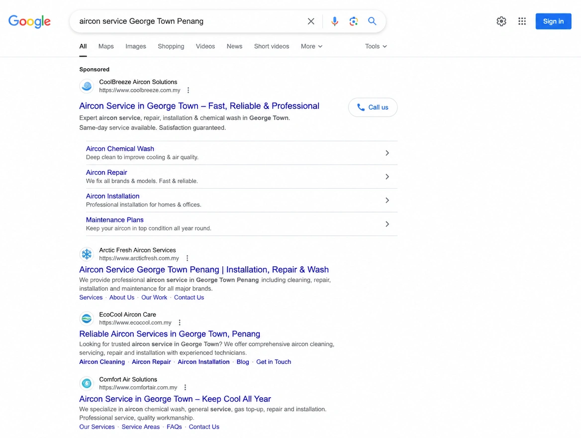Open Comfort Air Service Areas sitelink
Image resolution: width=581 pixels, height=438 pixels.
(x=140, y=427)
